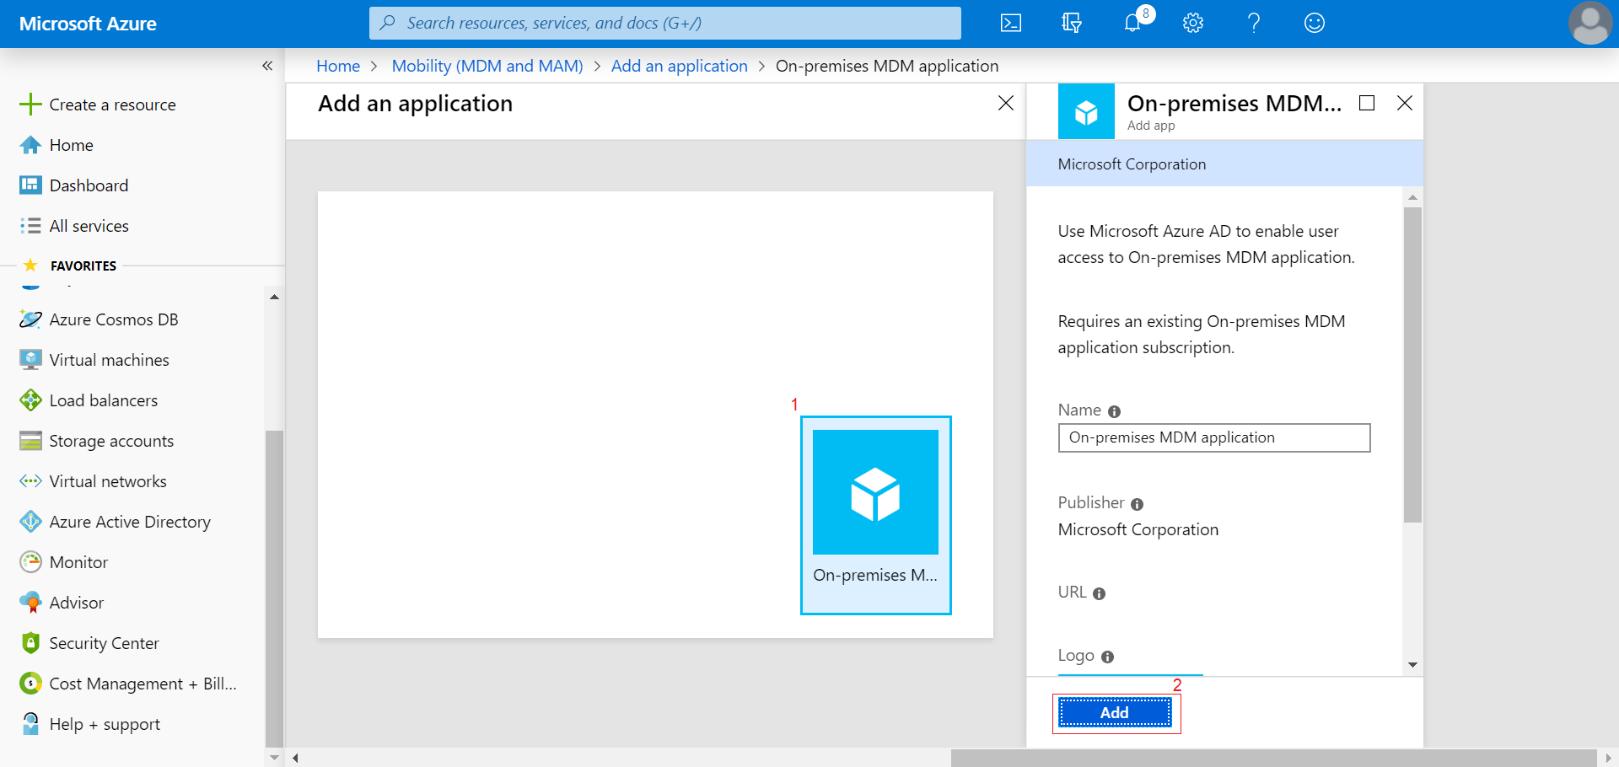The width and height of the screenshot is (1619, 767).
Task: Open the Help question mark icon
Action: pos(1254,23)
